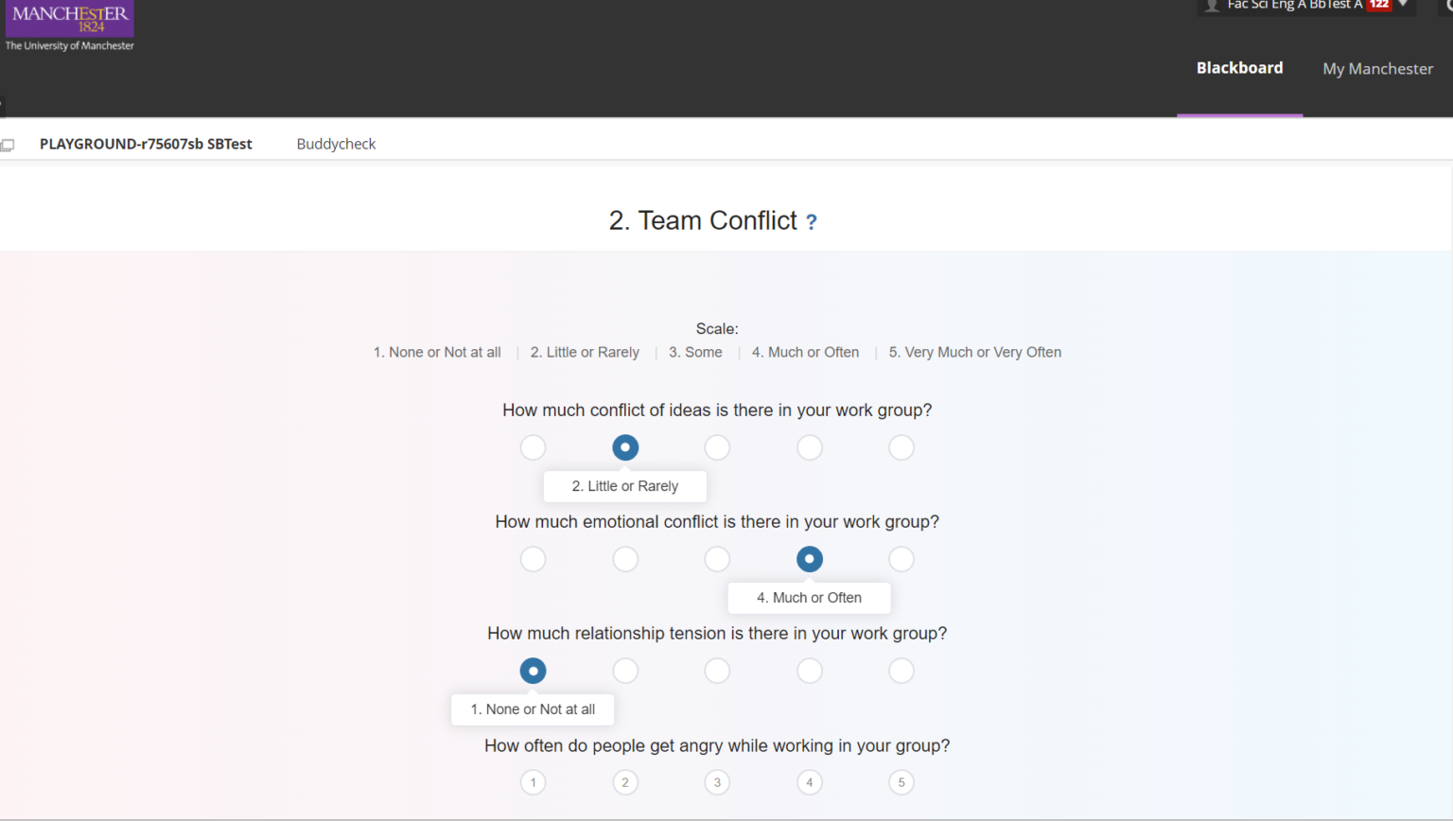
Task: Pick rating 5 for how often people get angry
Action: [x=901, y=782]
